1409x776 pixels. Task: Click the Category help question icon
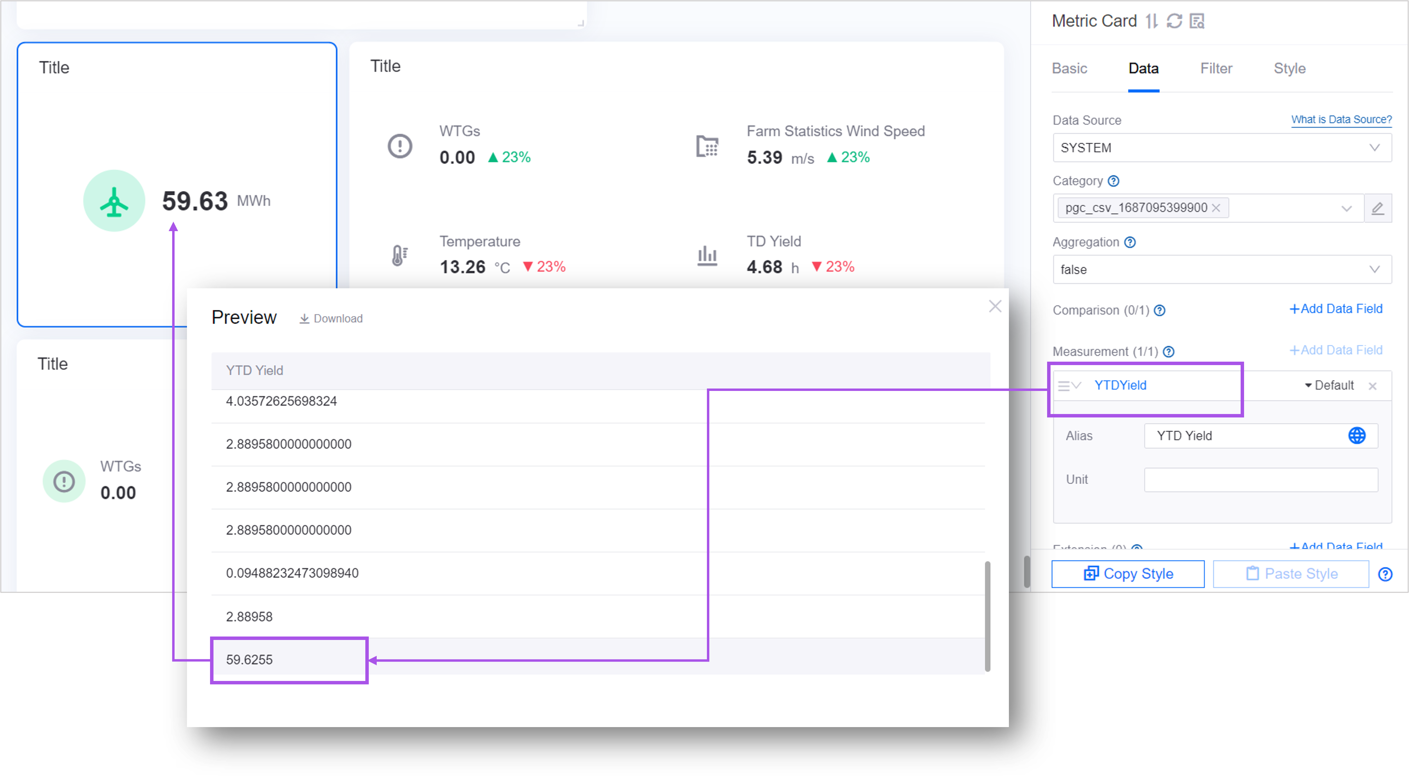1114,180
